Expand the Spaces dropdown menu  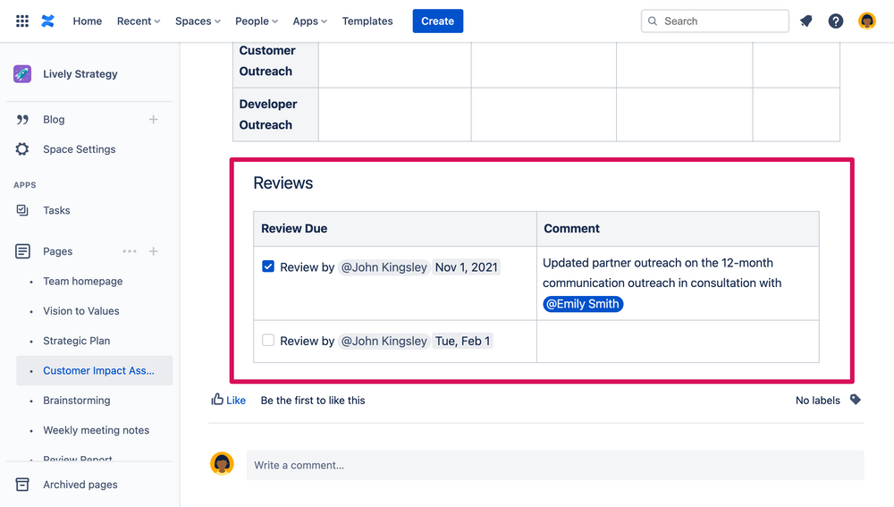(198, 21)
